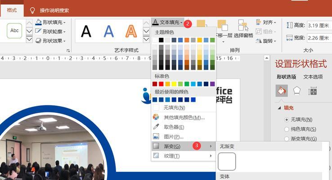
Task: Select the Abc shape style preset
Action: (x=14, y=31)
